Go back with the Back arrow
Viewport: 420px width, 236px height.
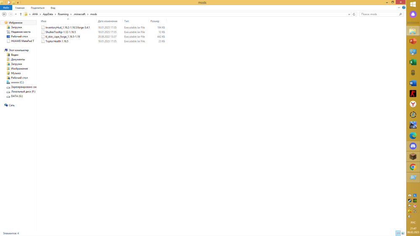point(4,14)
